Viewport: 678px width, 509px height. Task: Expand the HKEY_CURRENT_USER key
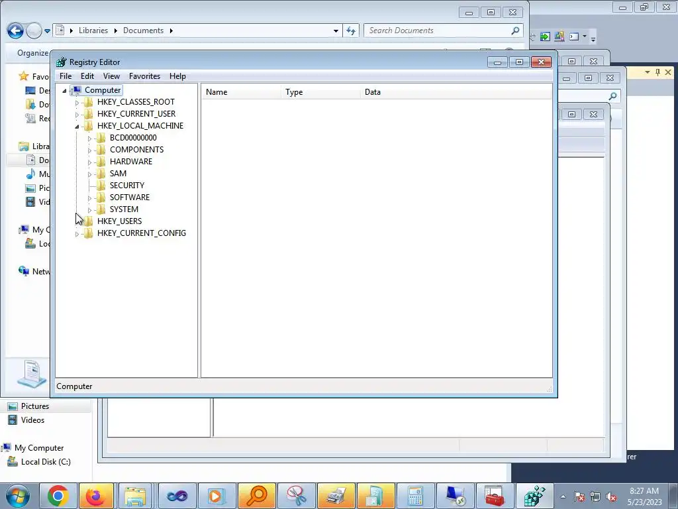click(77, 115)
